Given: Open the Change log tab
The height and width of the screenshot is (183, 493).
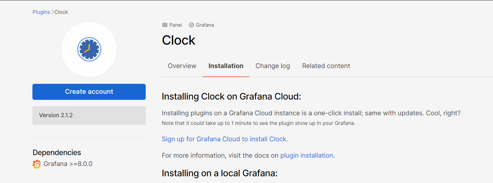Looking at the screenshot, I should (273, 66).
